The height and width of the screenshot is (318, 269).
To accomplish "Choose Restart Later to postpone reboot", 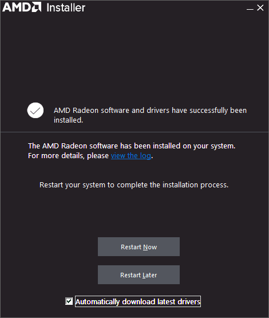I will [139, 274].
